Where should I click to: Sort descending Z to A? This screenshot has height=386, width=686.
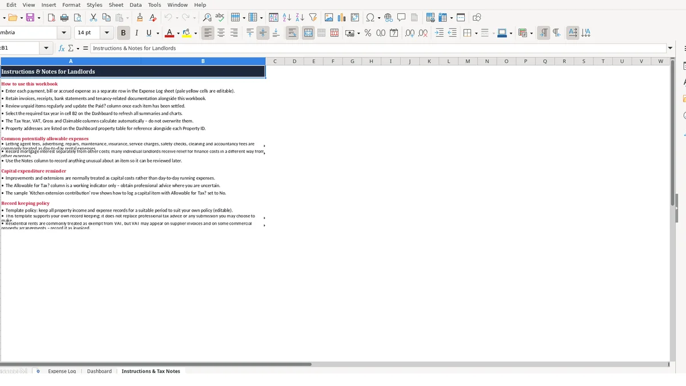[x=300, y=18]
